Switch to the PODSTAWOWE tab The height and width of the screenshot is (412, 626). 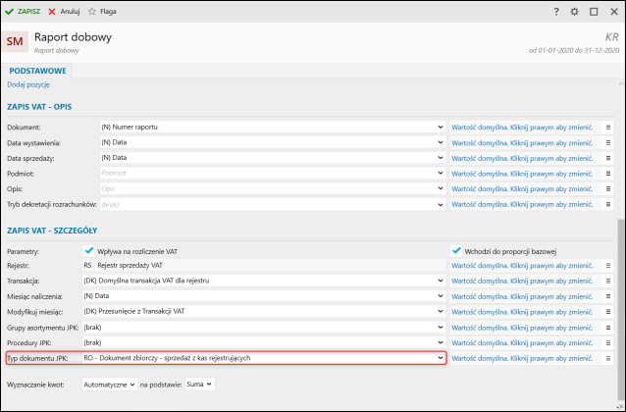point(37,71)
